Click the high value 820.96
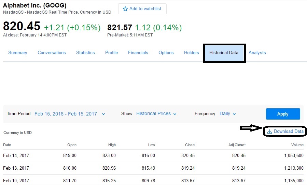 click(109, 168)
